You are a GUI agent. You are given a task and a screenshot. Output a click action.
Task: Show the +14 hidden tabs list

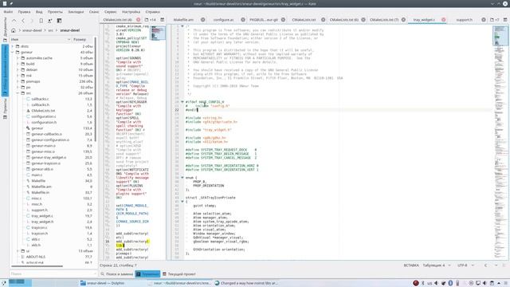151,20
